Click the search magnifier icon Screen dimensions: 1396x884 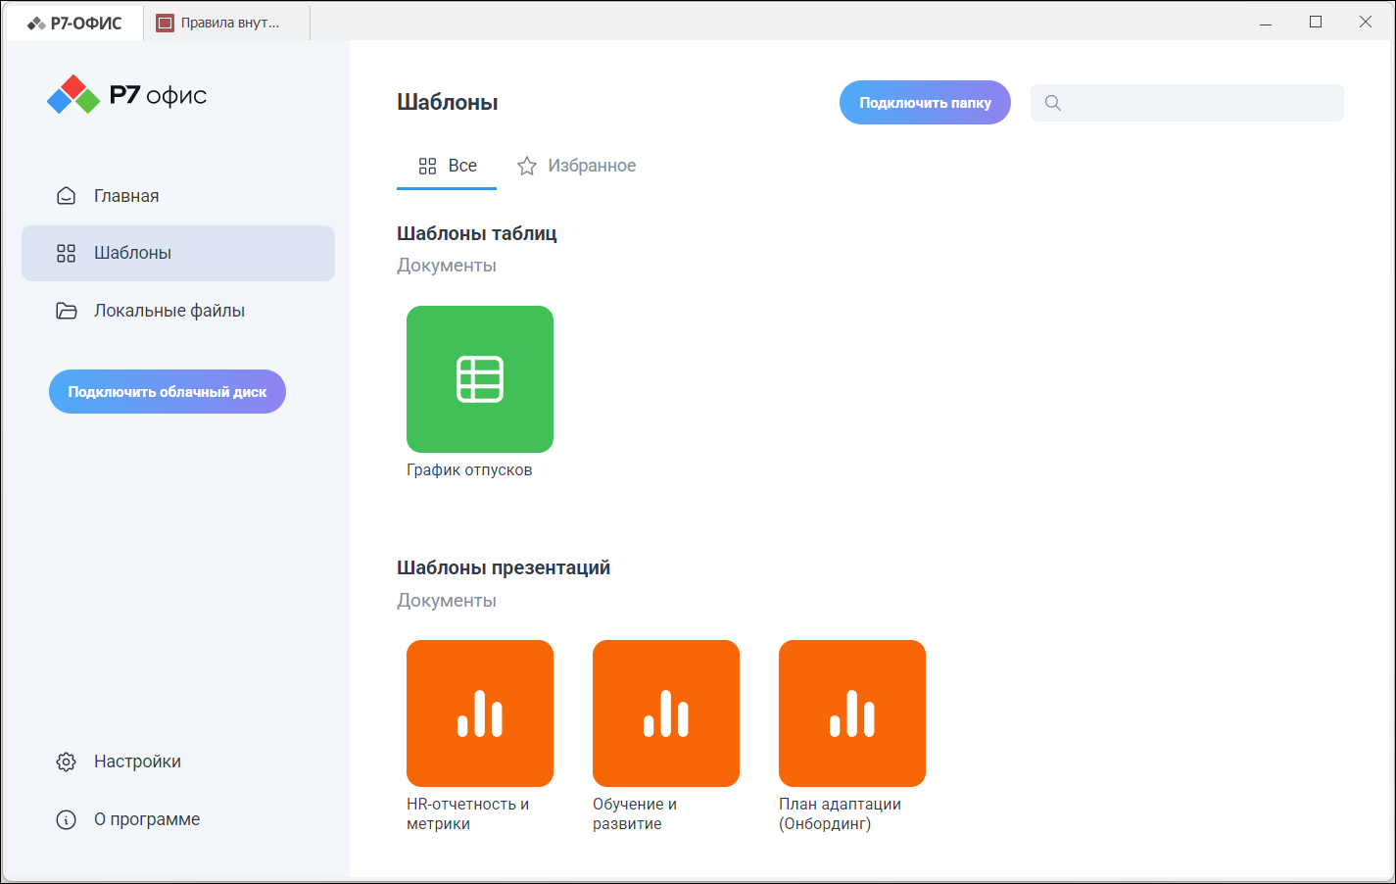[x=1053, y=103]
